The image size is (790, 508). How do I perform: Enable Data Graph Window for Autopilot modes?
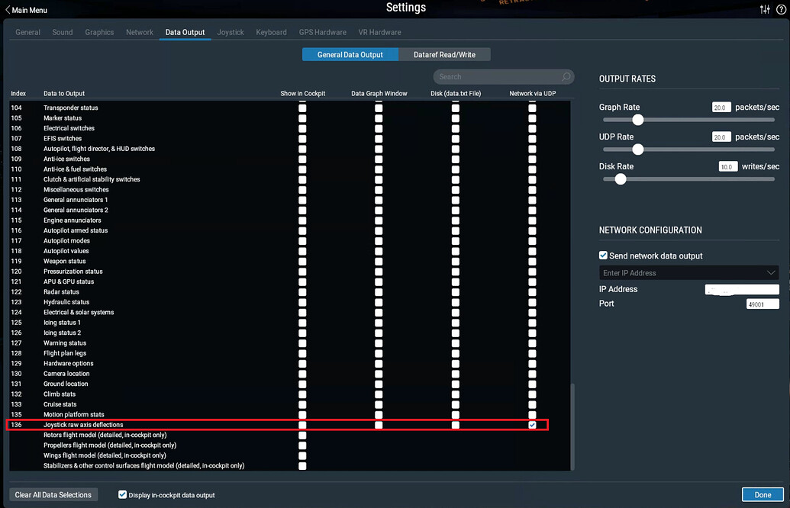[379, 240]
